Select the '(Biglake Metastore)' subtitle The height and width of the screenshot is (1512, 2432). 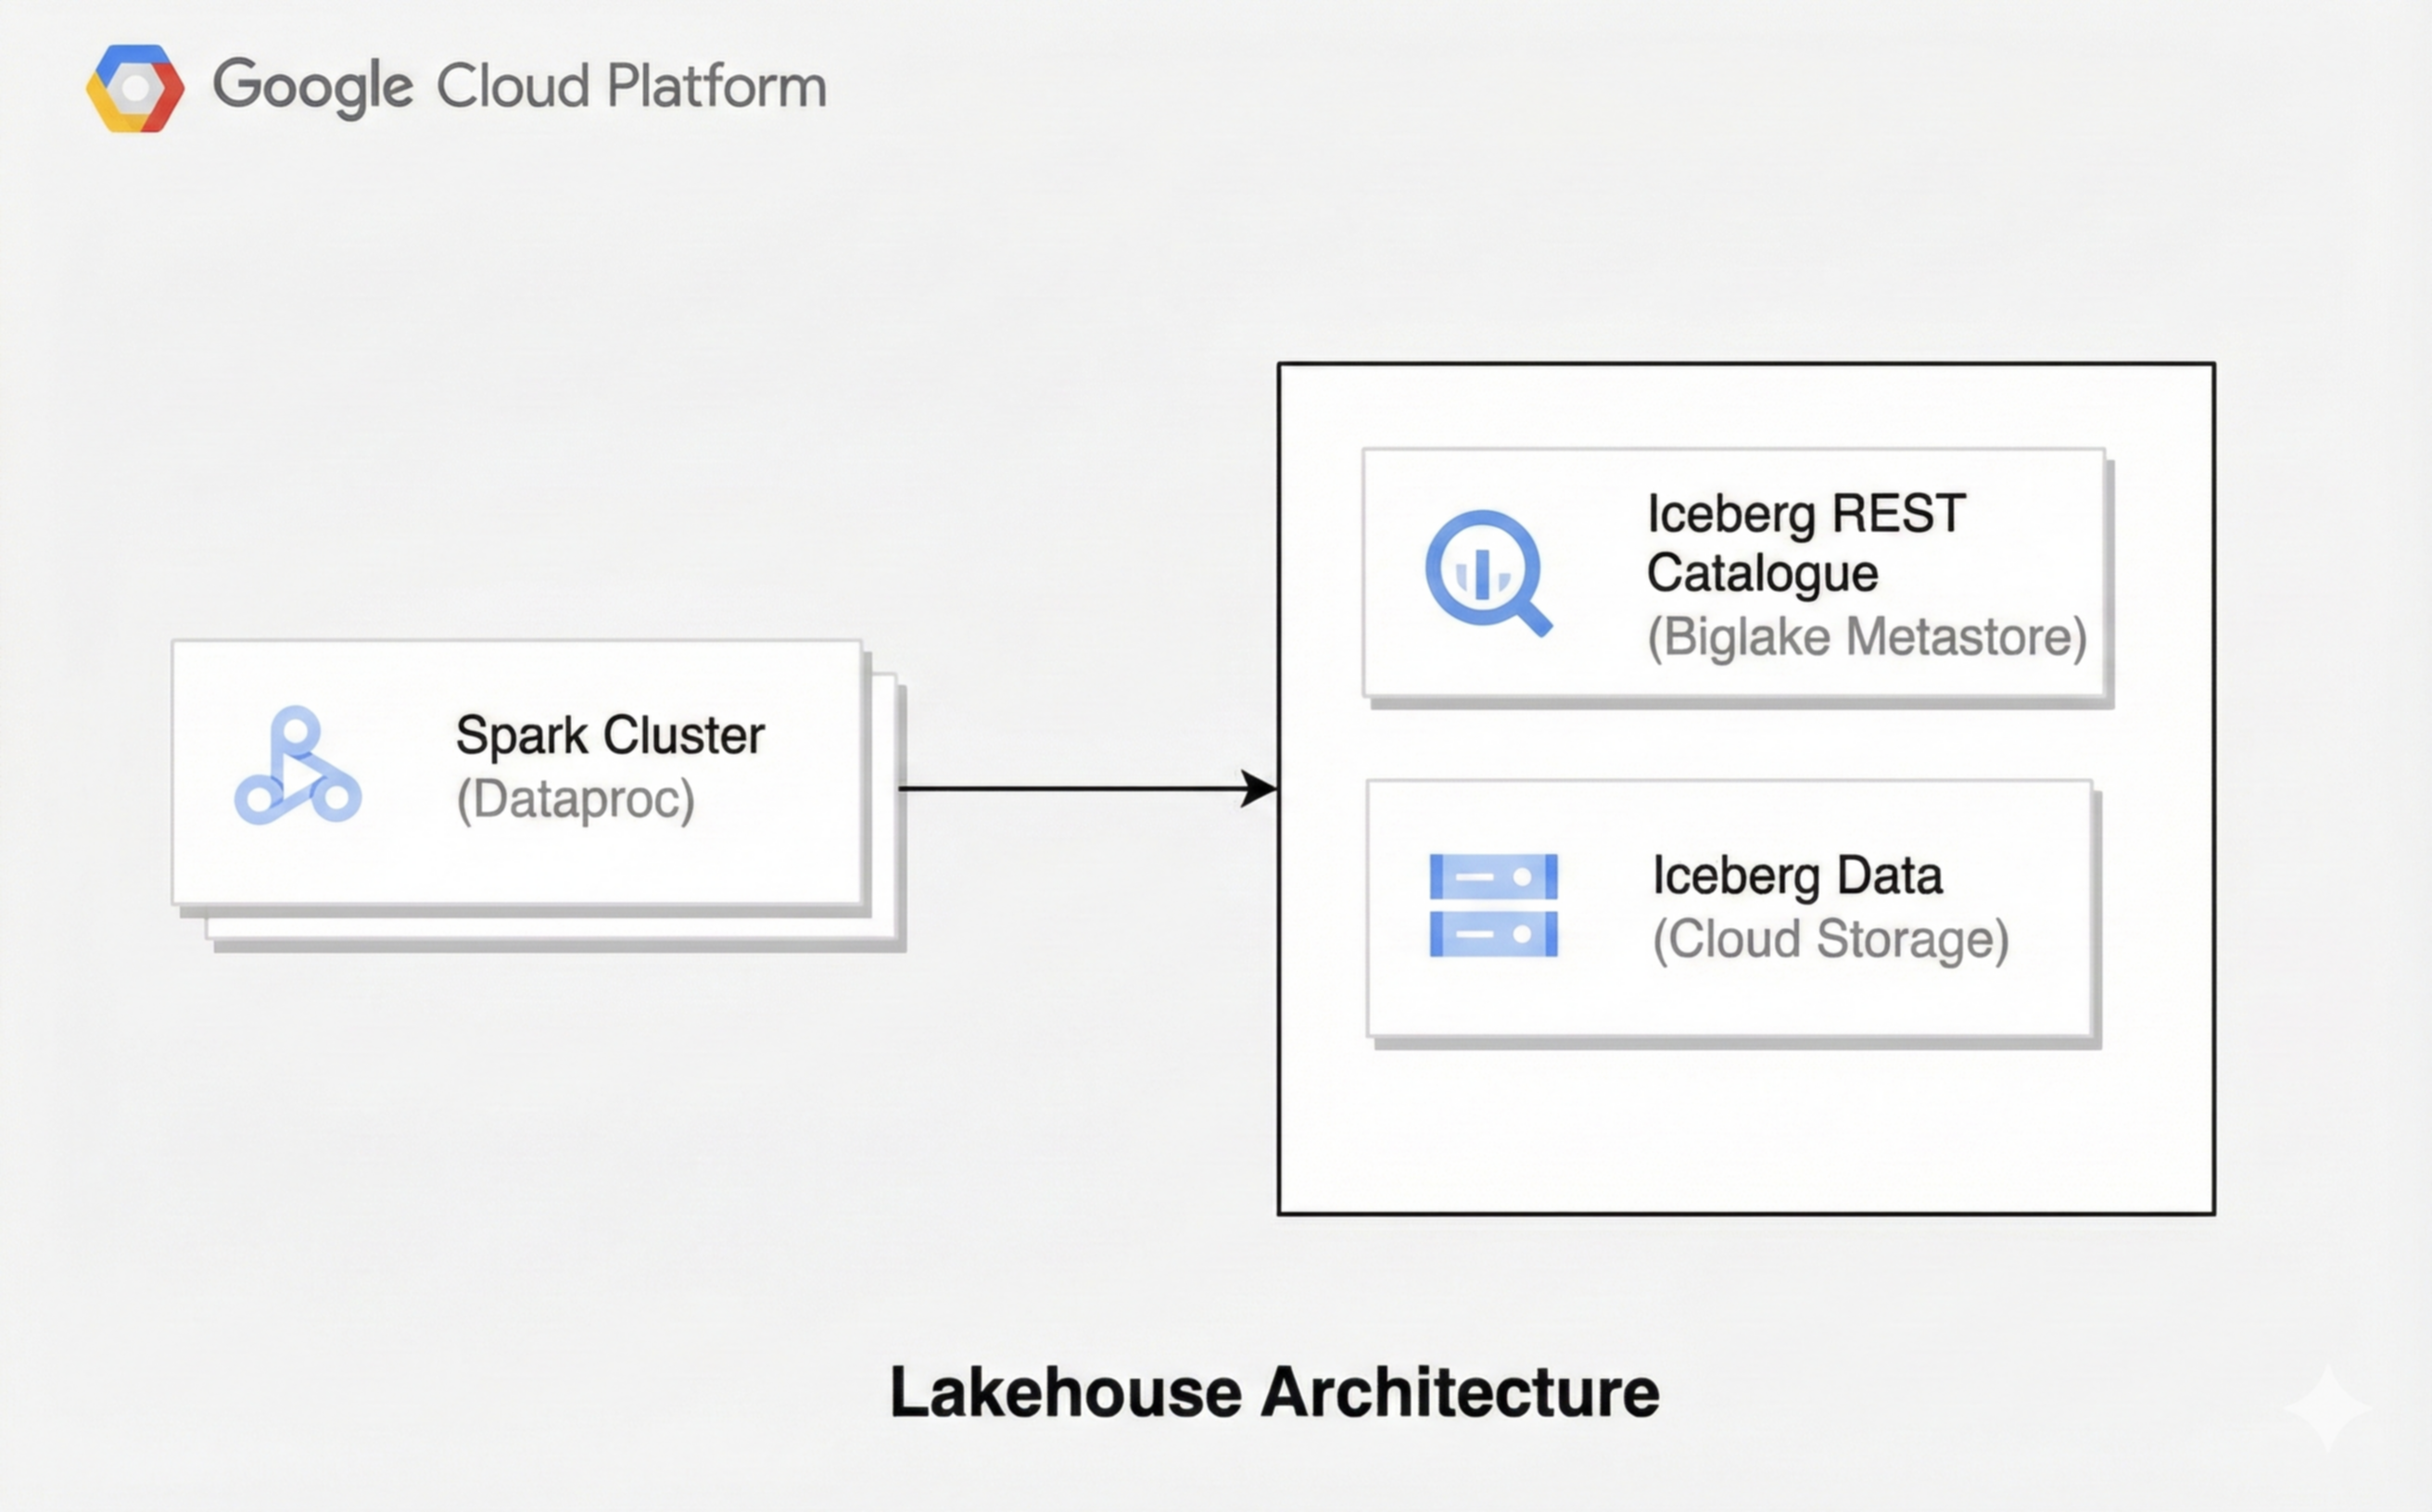[x=1867, y=637]
